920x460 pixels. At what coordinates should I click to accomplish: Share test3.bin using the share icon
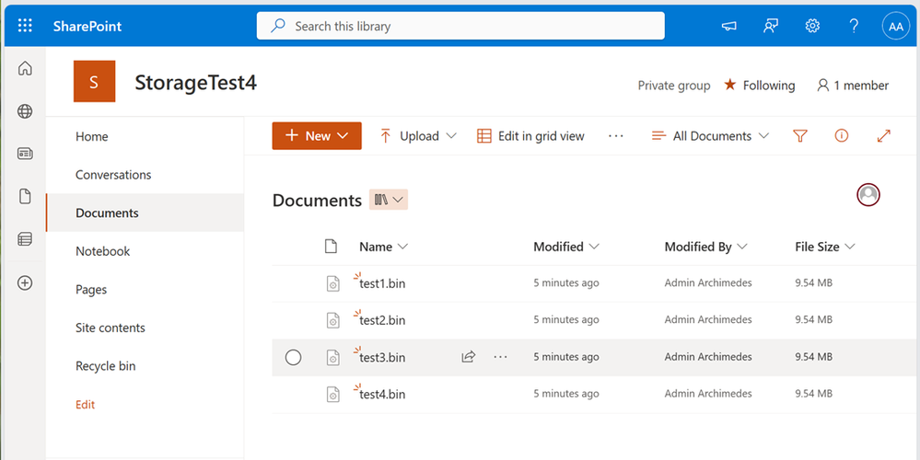468,357
